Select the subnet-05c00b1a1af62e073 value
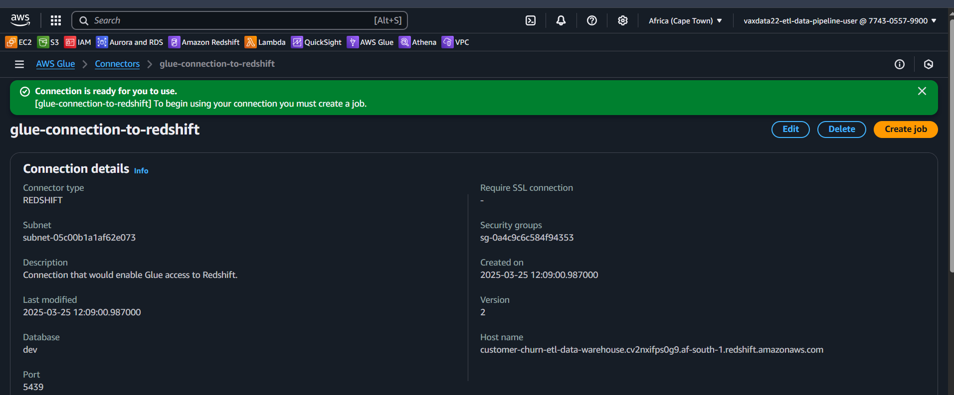This screenshot has height=395, width=954. [x=79, y=238]
